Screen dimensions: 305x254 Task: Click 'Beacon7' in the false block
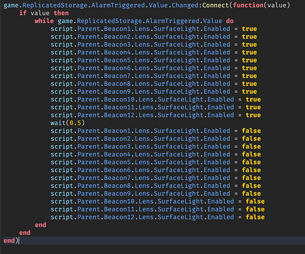(117, 178)
